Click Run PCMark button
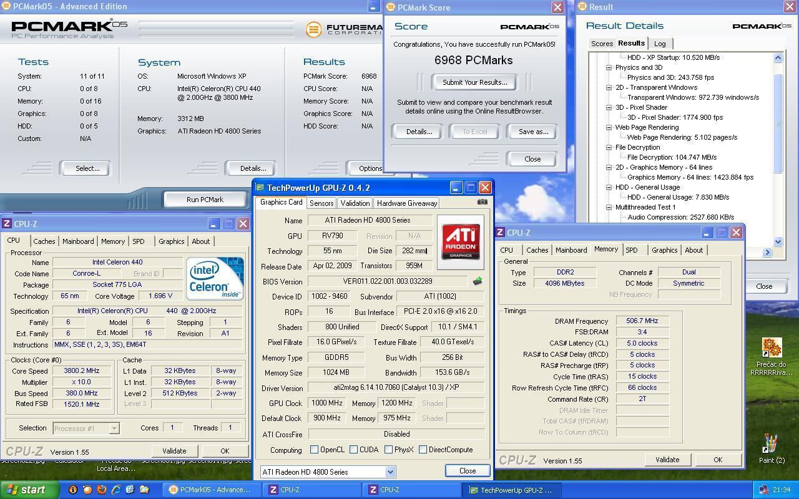The height and width of the screenshot is (499, 799). coord(205,200)
